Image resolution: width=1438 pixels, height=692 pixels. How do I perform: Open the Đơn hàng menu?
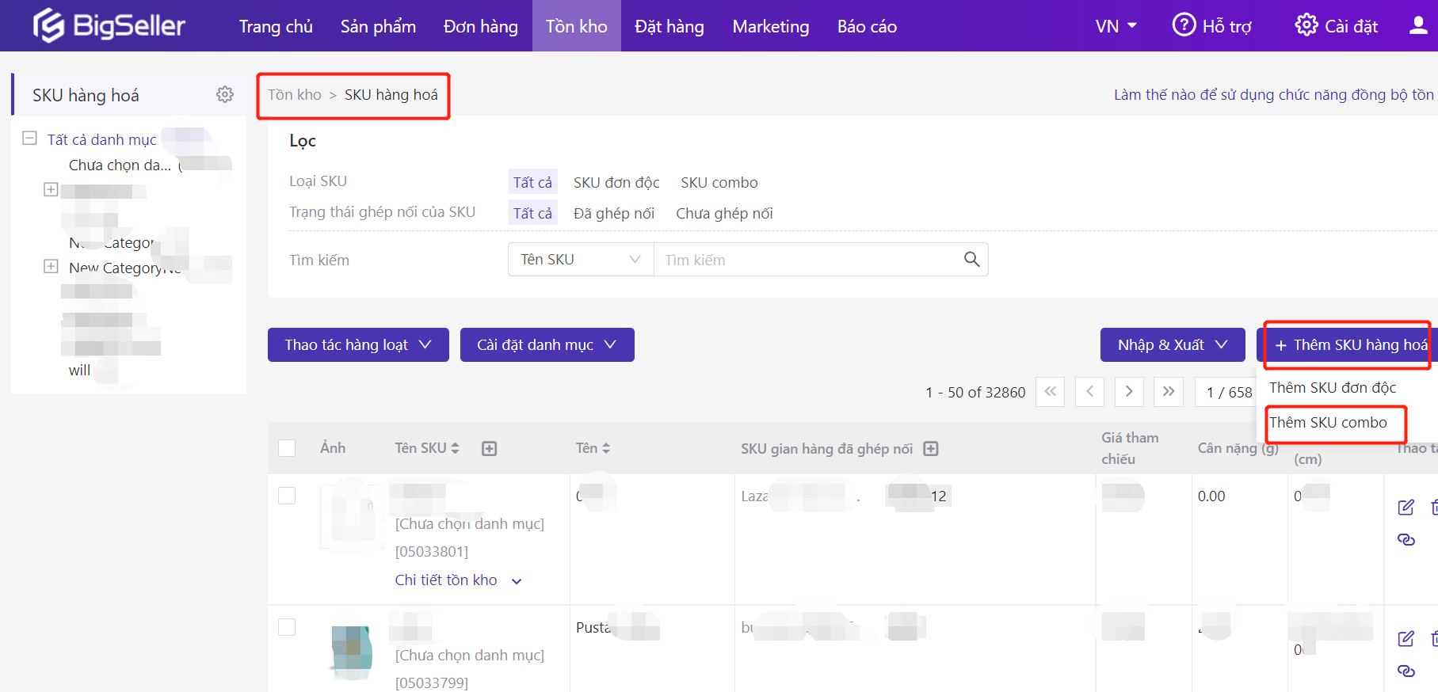[x=480, y=26]
